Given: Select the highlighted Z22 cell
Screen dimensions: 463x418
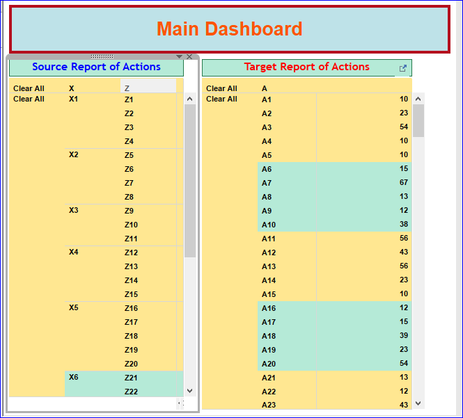Looking at the screenshot, I should coord(131,392).
